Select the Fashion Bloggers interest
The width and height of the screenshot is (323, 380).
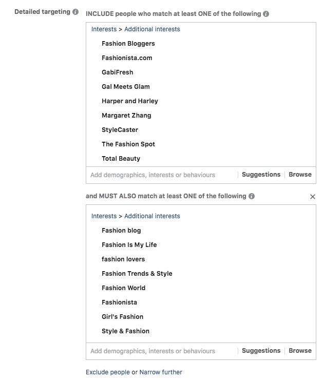[x=128, y=44]
